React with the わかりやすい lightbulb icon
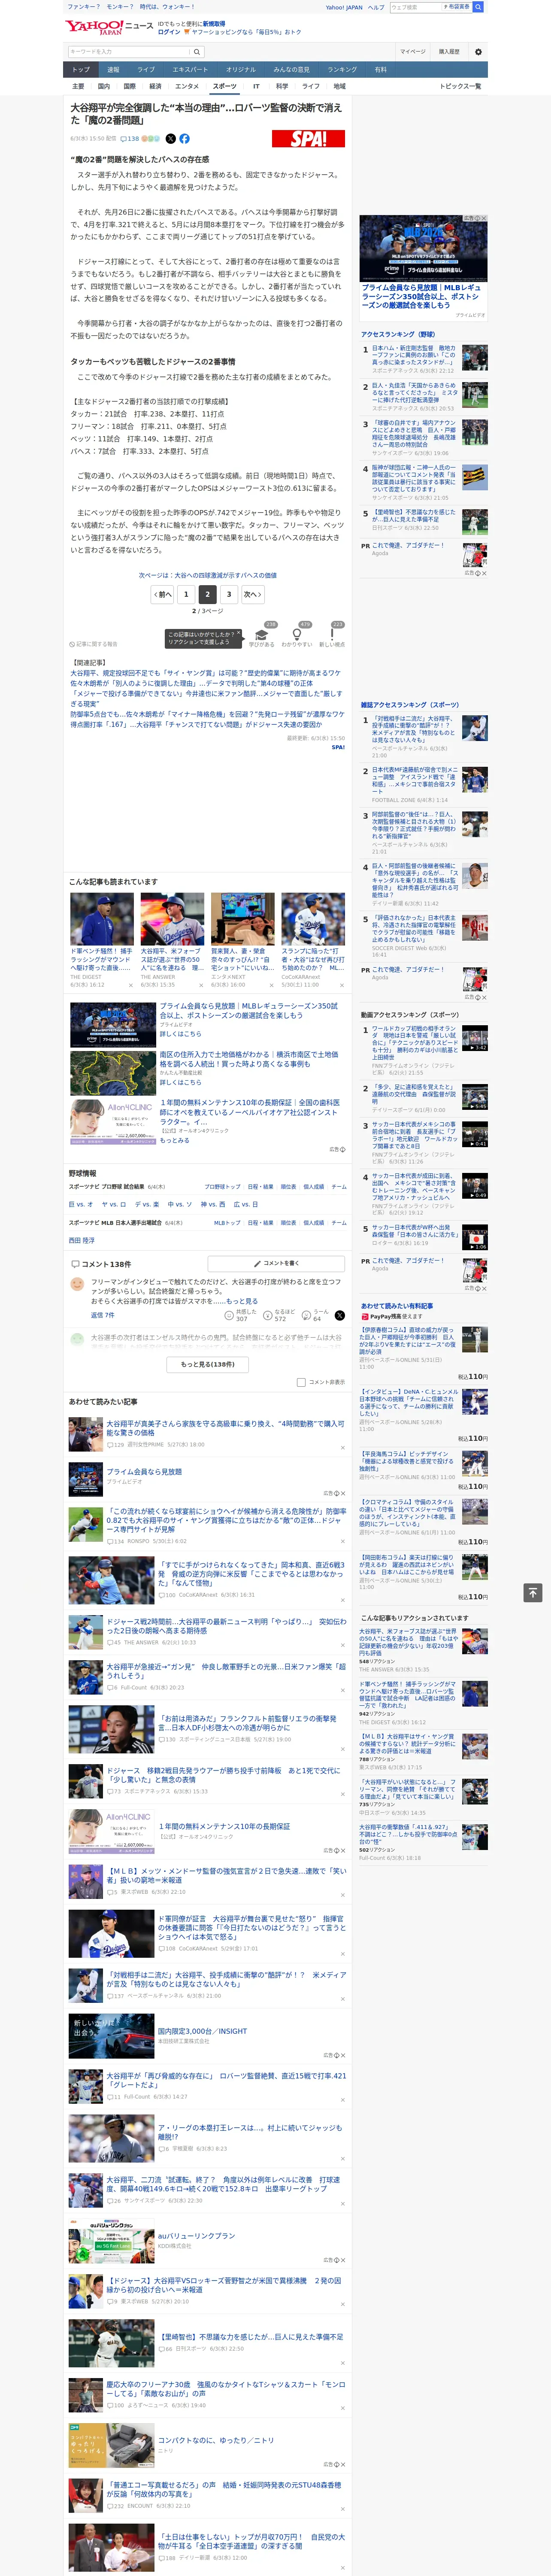The width and height of the screenshot is (551, 2576). pyautogui.click(x=297, y=635)
